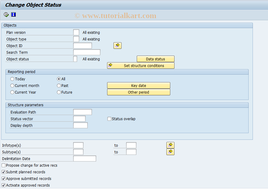268x189 pixels.
Task: Select the Past reporting period
Action: [x=59, y=85]
